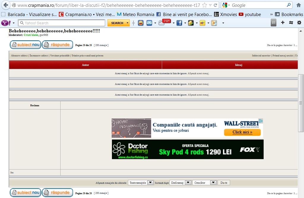Click the Sus link
This screenshot has height=198, width=304.
[x=12, y=172]
